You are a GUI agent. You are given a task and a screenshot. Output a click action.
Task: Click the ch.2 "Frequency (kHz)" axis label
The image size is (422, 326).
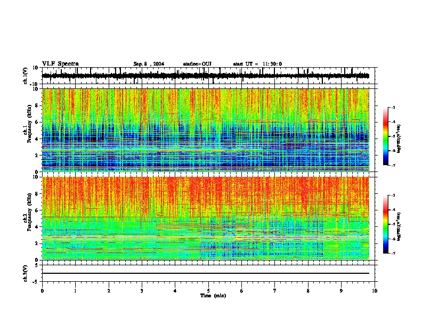click(29, 212)
